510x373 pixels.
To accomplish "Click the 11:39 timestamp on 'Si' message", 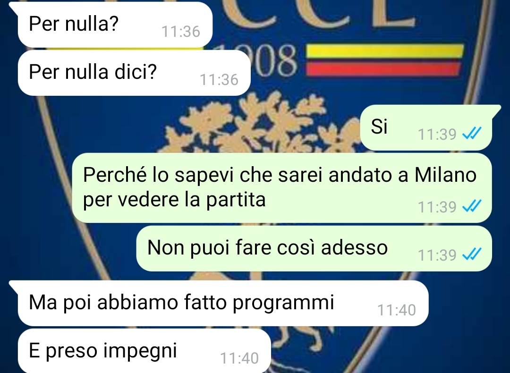I will pyautogui.click(x=437, y=134).
